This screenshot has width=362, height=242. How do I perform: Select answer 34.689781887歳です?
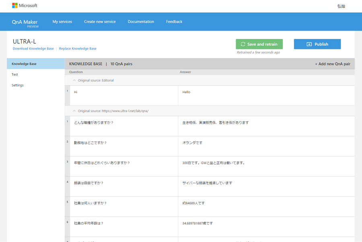[x=266, y=227]
